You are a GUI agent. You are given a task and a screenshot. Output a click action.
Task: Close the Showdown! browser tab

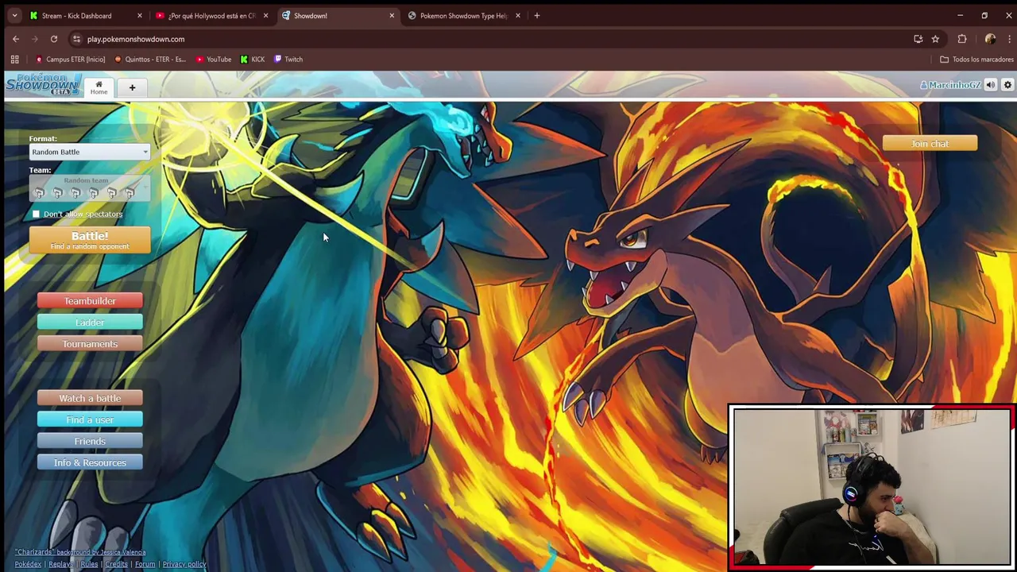click(392, 16)
